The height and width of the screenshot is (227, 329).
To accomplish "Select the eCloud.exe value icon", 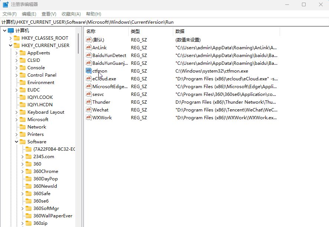I will click(x=89, y=78).
